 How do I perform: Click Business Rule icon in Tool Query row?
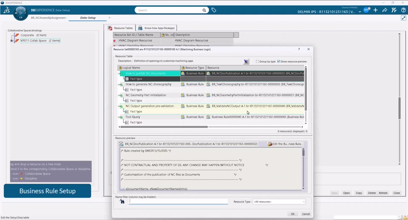click(x=183, y=117)
